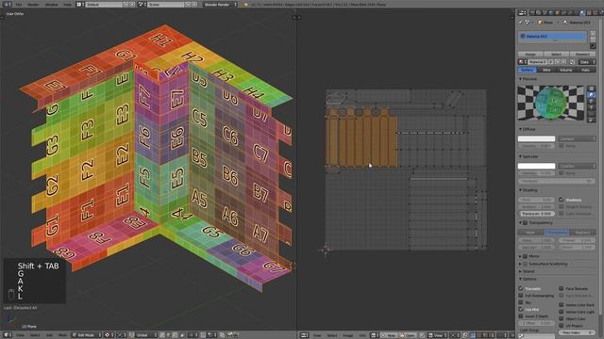Click the material name field
Viewport: 604px width, 339px height.
tap(537, 62)
